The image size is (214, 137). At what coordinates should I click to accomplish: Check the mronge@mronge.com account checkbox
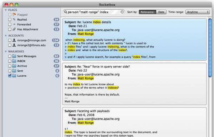click(10, 40)
